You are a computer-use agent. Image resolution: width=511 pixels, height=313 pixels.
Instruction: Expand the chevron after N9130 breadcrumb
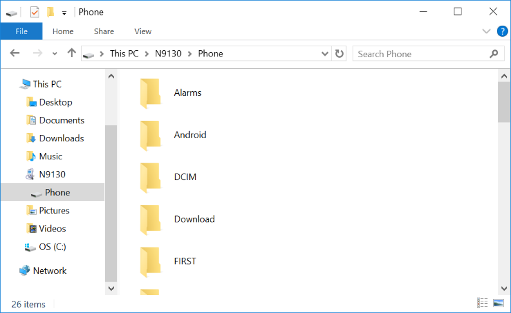[190, 54]
